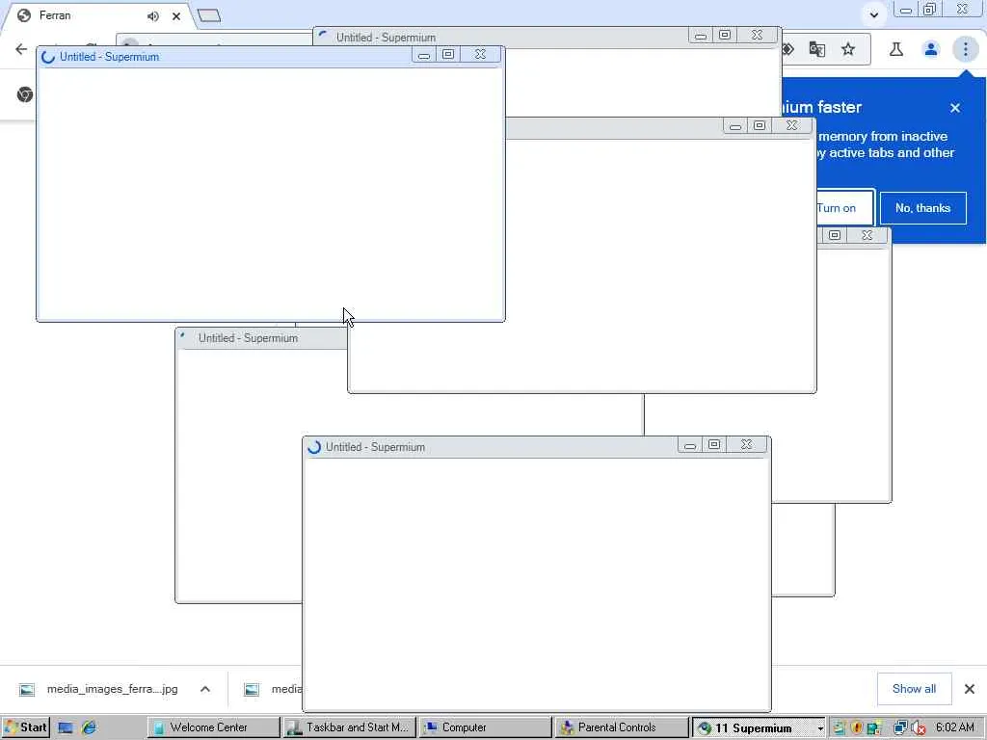Open the Windows Start menu

click(25, 727)
